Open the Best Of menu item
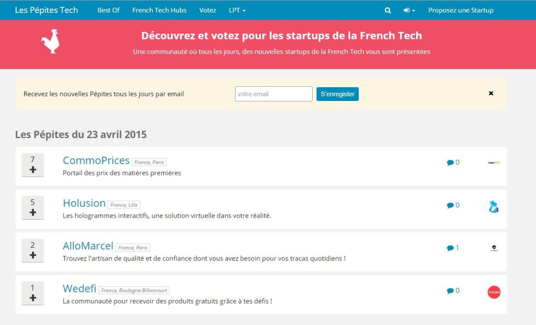This screenshot has height=325, width=536. pos(109,10)
